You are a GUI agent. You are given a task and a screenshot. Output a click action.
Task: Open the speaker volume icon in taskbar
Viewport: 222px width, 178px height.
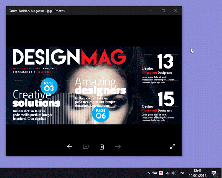[x=174, y=173]
